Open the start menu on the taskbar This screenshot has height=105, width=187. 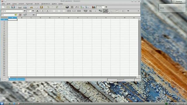click(x=2, y=104)
